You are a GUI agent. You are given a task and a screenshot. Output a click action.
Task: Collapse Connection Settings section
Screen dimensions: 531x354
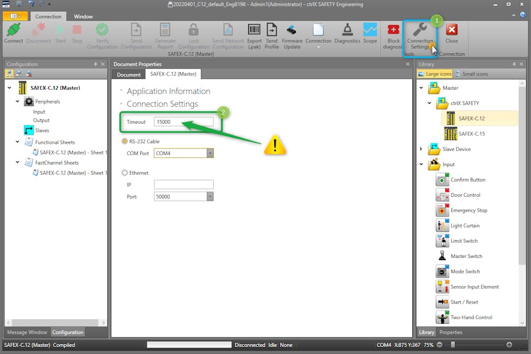coord(121,104)
